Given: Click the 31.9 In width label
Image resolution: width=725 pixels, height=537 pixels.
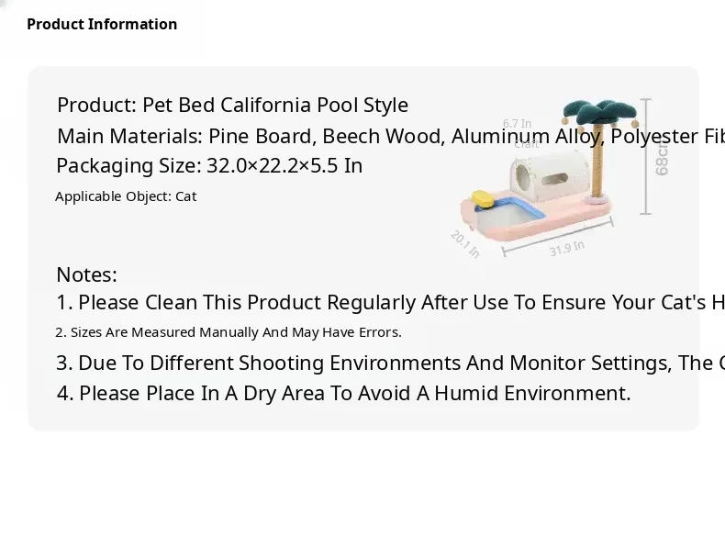Looking at the screenshot, I should (x=566, y=248).
